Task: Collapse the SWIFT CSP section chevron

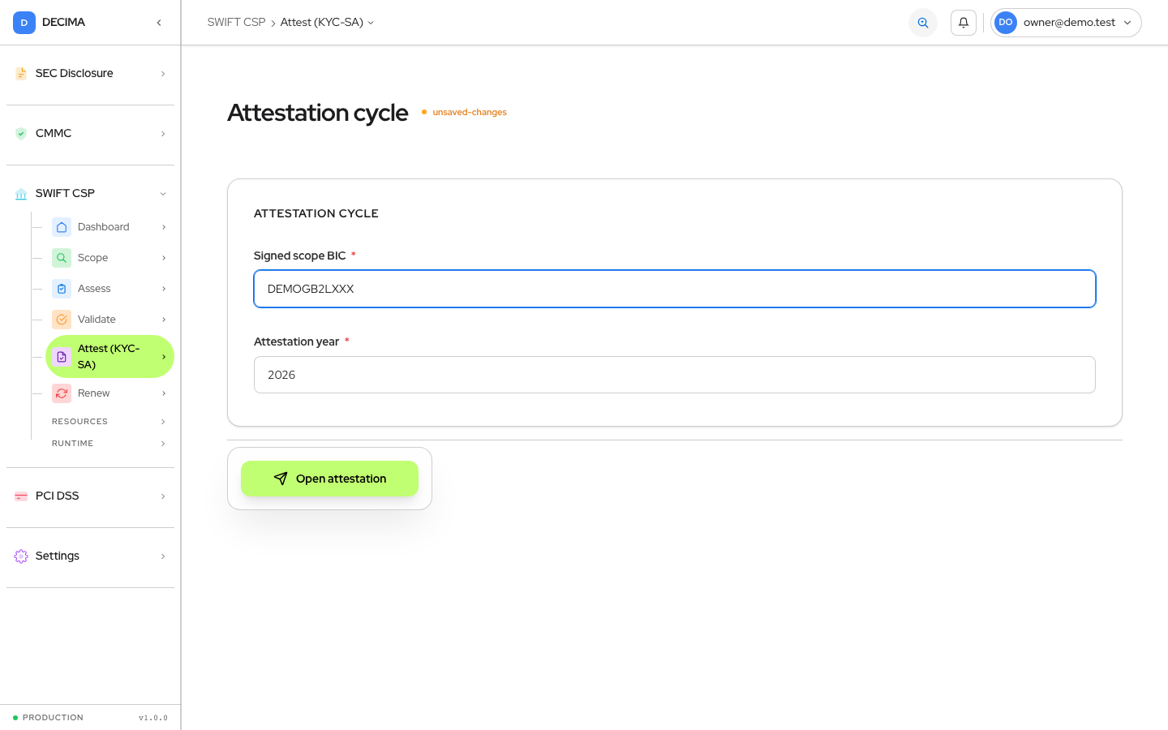Action: click(x=163, y=194)
